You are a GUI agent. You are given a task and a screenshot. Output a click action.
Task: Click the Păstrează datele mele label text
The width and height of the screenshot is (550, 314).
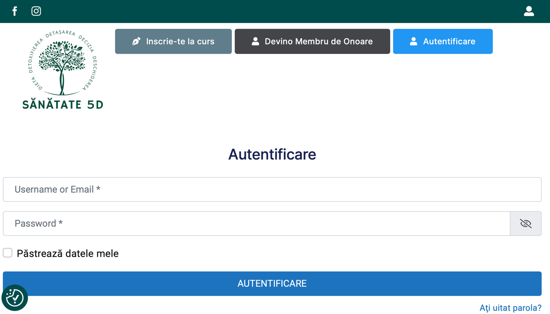[67, 254]
